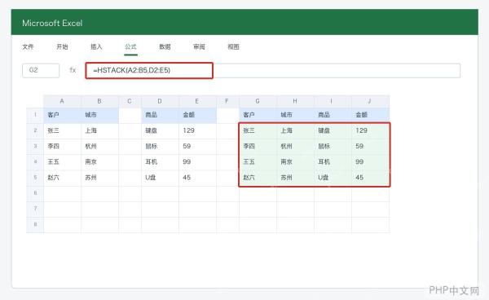Click cell H1 with 城市 header
The image size is (489, 300).
pyautogui.click(x=295, y=115)
